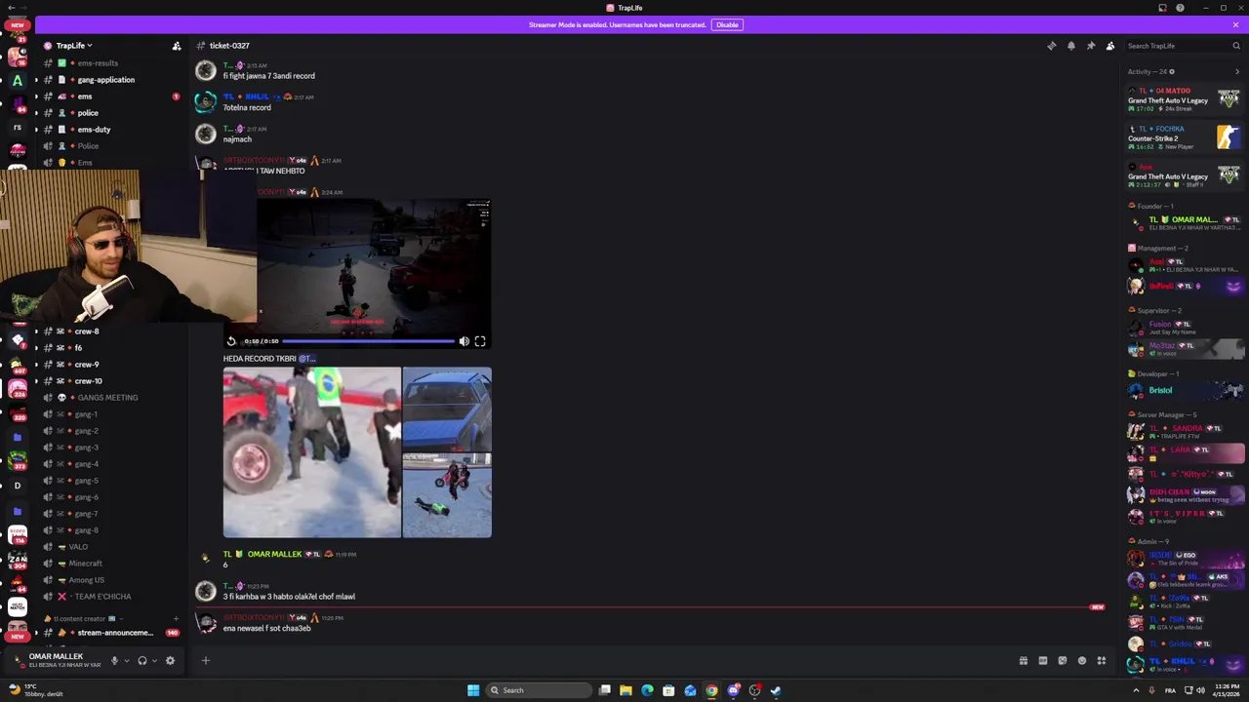This screenshot has height=702, width=1249.
Task: Open the Threads icon in channel header
Action: 1051,46
